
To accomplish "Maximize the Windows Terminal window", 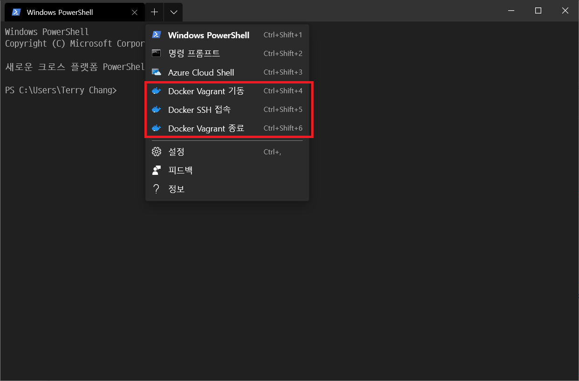I will coord(538,11).
